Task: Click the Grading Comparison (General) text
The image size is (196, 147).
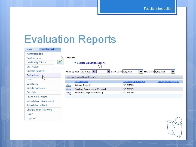Action: [90, 89]
